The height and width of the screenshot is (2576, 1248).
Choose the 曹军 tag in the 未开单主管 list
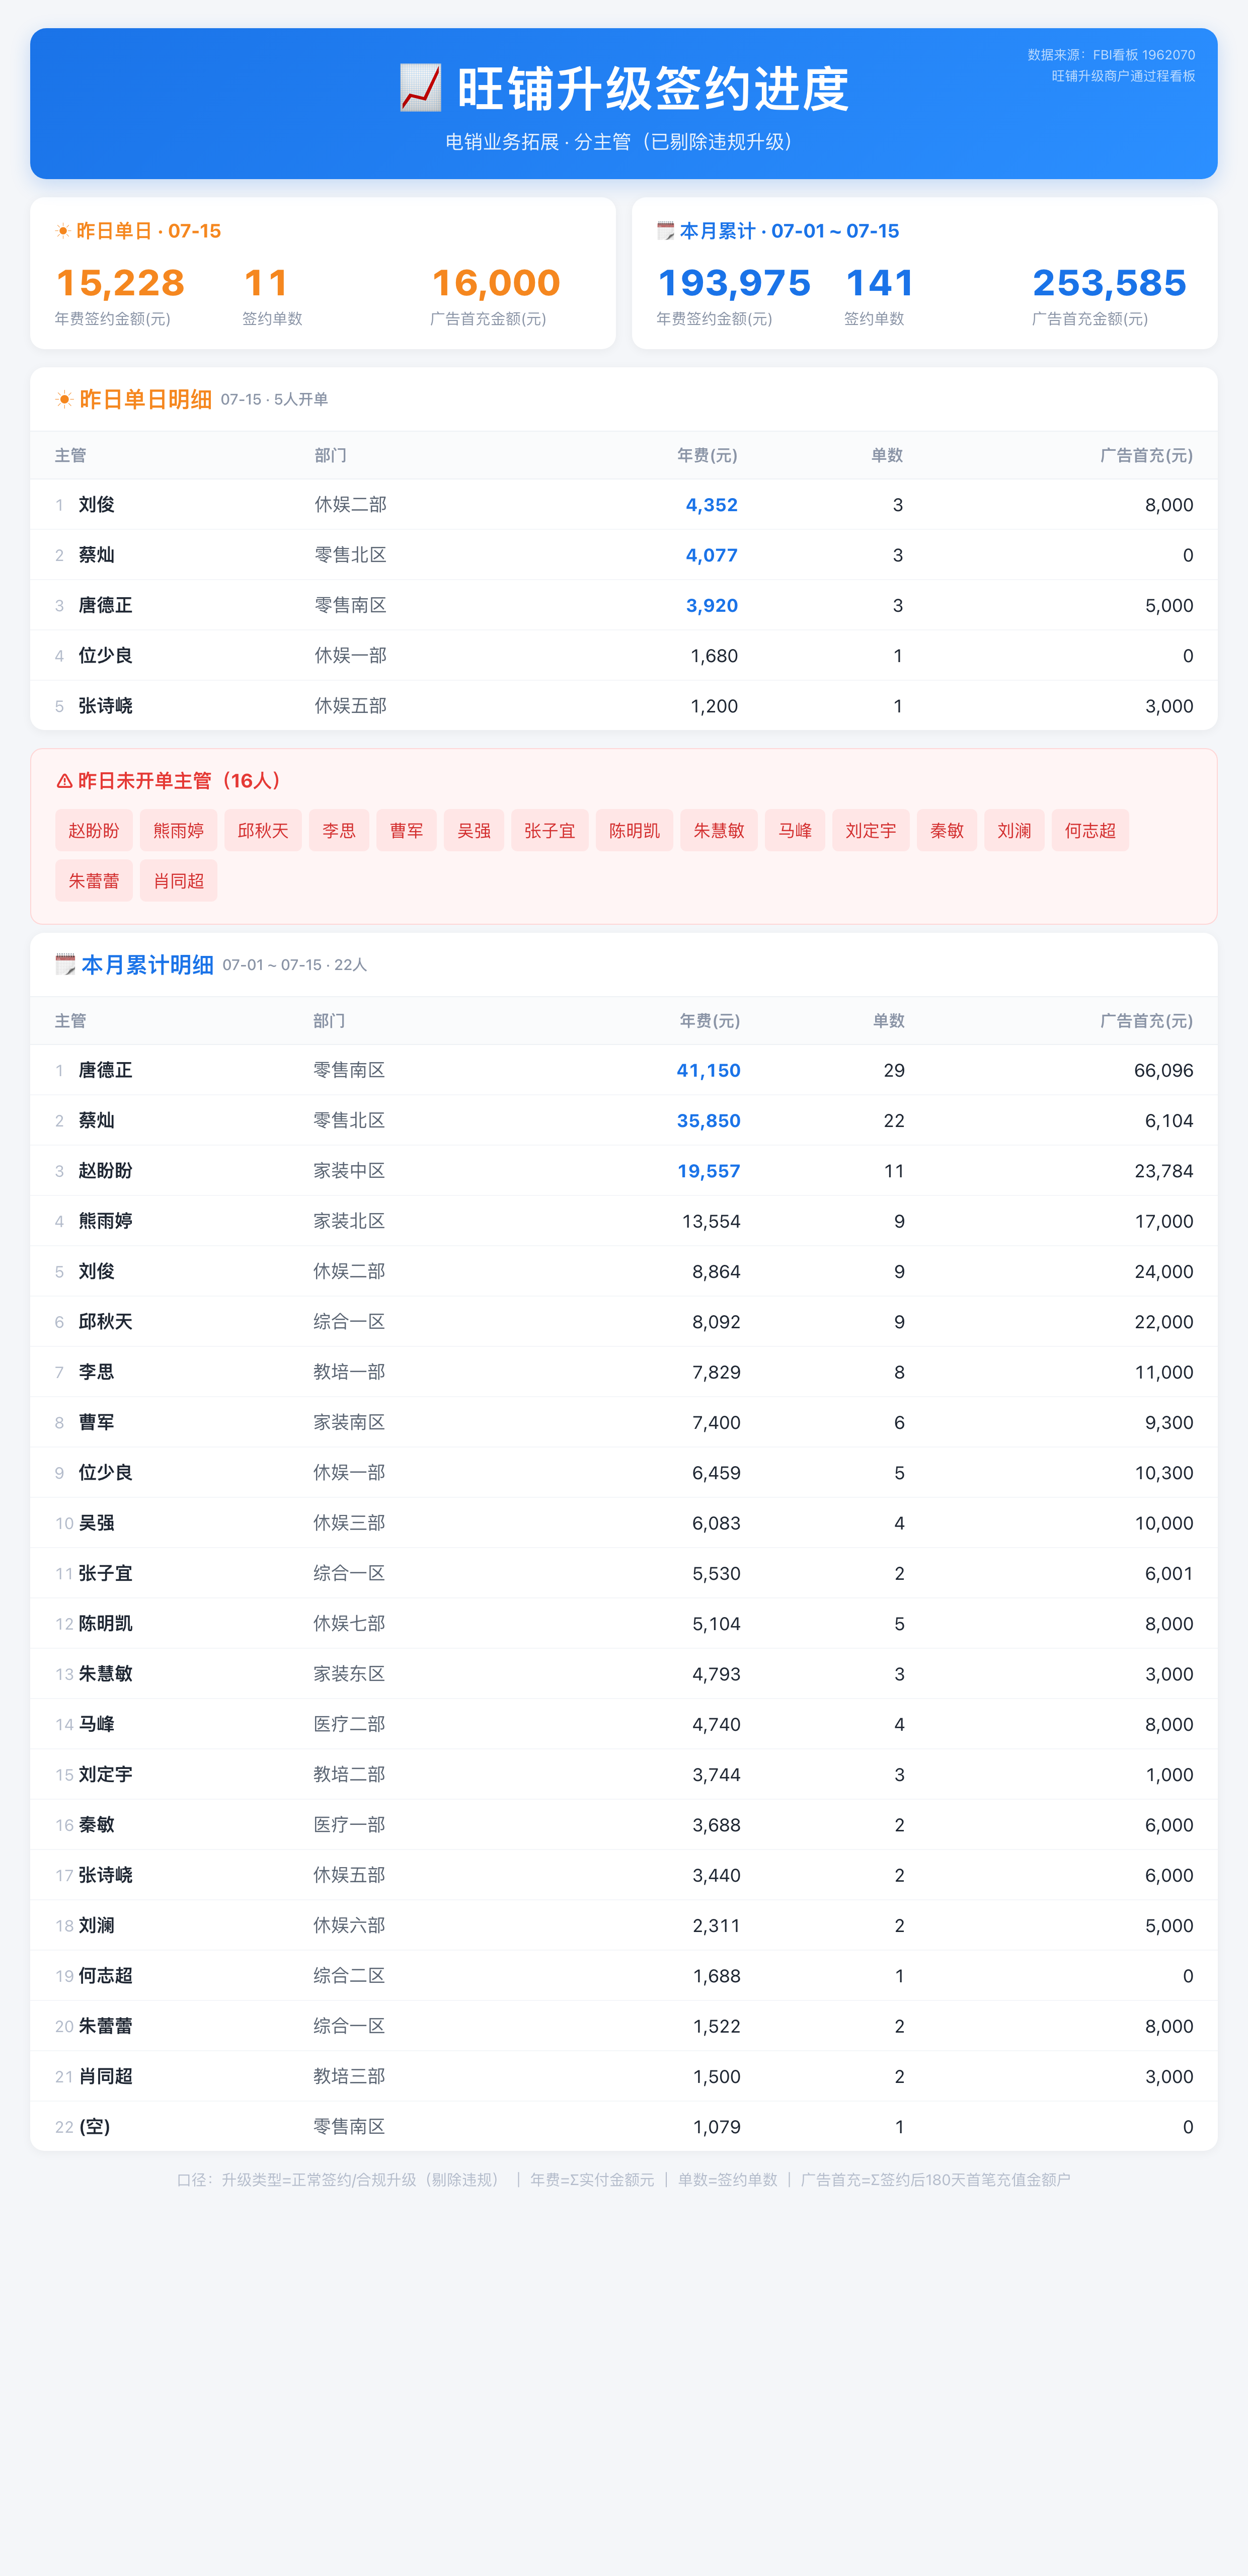click(406, 831)
